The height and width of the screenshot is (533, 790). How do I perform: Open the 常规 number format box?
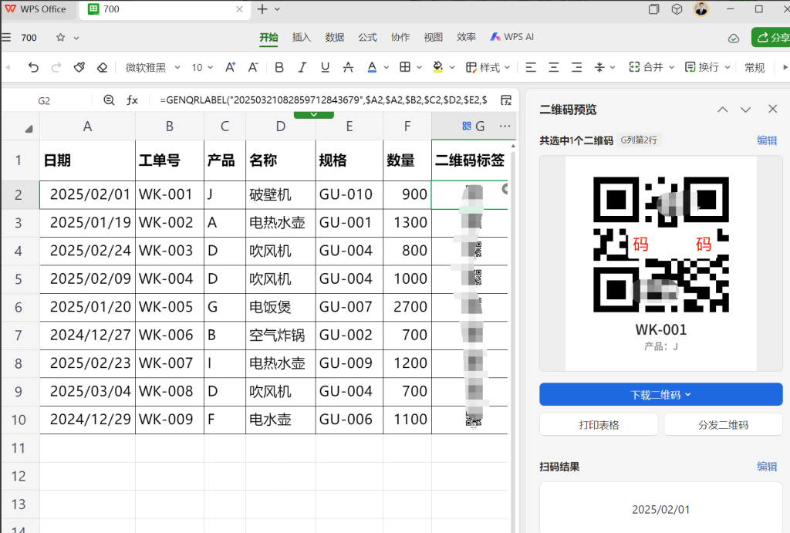pos(755,67)
